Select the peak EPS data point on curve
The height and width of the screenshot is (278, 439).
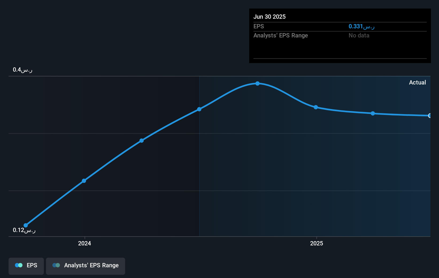click(x=257, y=83)
